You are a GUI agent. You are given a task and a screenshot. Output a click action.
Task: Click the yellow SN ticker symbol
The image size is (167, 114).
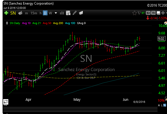(x=13, y=13)
